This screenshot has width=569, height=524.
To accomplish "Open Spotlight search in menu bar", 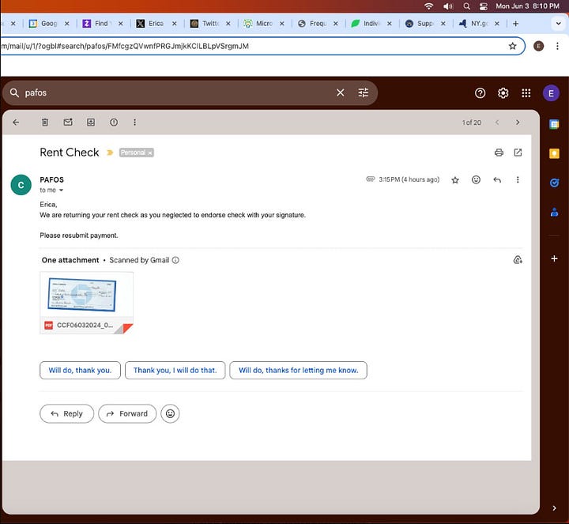I will tap(467, 6).
